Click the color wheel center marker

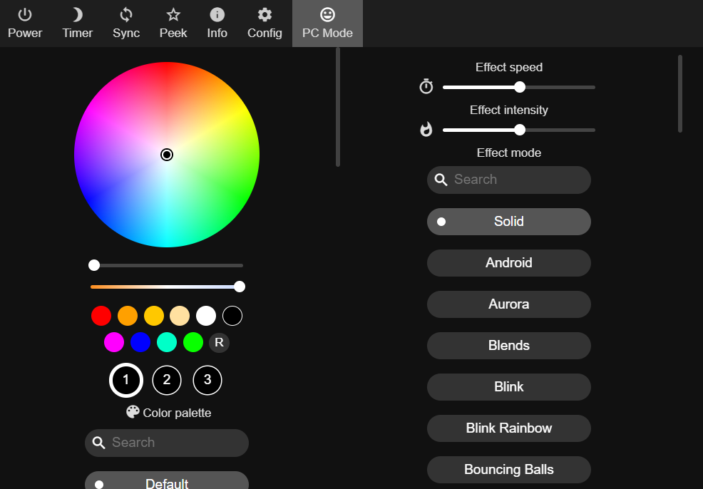[x=167, y=155]
